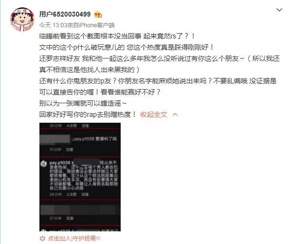Click the flower super-topic icon
Viewport: 291px width, 244px height.
42,238
